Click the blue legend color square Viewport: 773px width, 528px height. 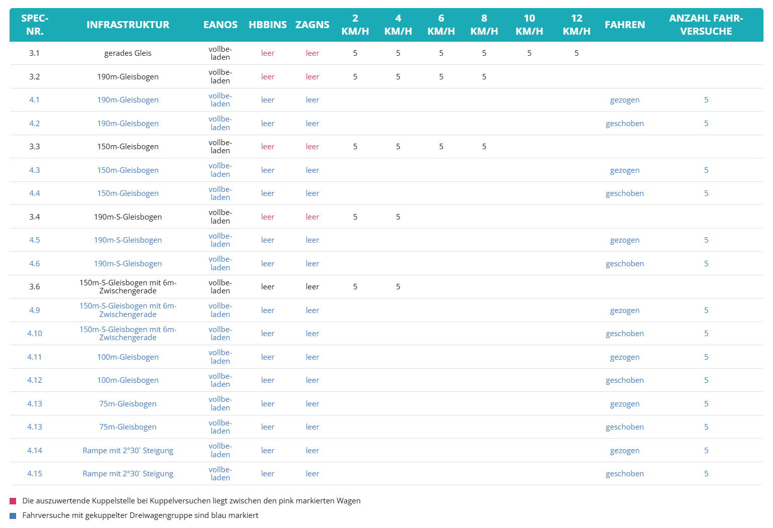click(13, 515)
